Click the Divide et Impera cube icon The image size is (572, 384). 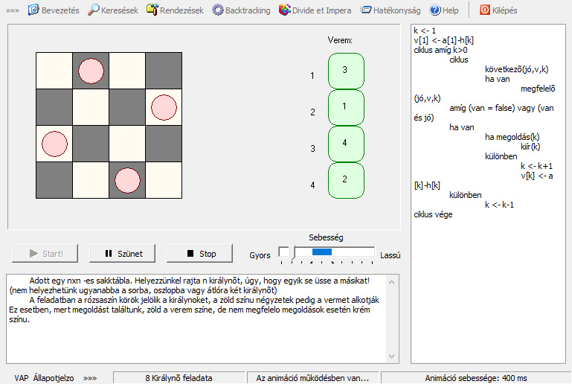(285, 10)
